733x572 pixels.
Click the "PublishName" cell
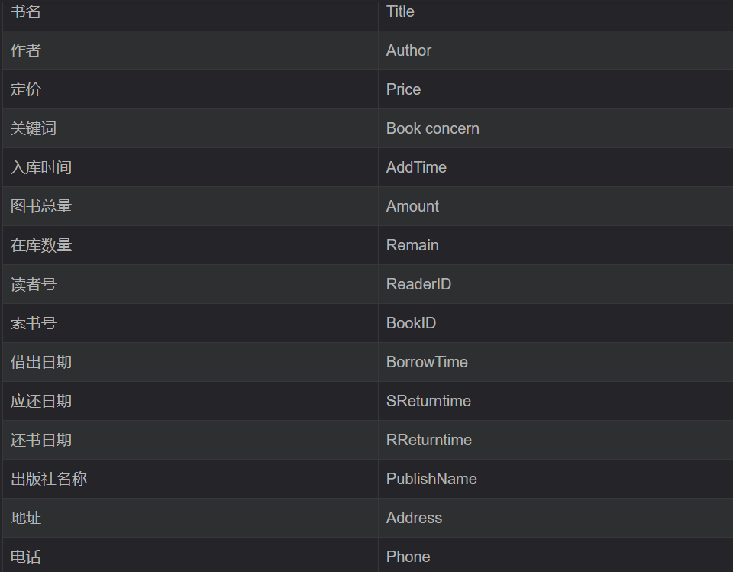[x=432, y=480]
